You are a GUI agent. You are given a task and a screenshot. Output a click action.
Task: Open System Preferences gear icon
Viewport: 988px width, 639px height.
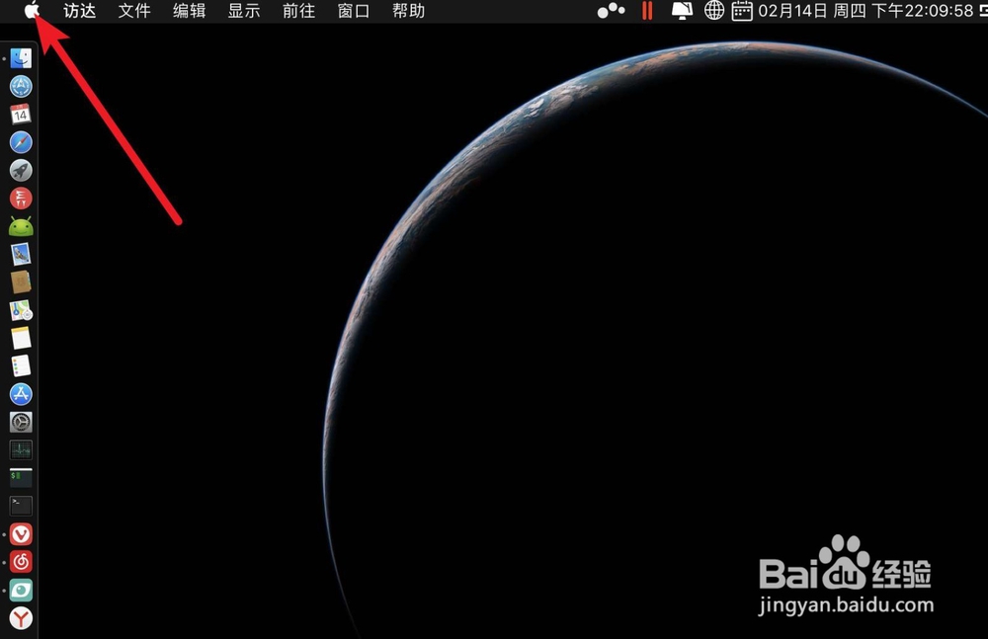coord(21,422)
